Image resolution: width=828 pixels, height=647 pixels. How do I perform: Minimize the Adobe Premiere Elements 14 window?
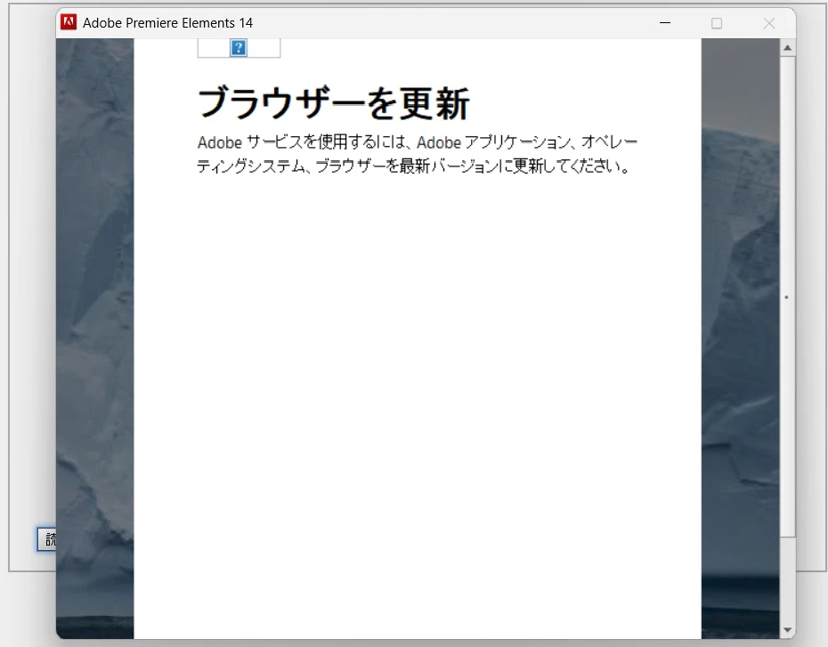pyautogui.click(x=665, y=23)
